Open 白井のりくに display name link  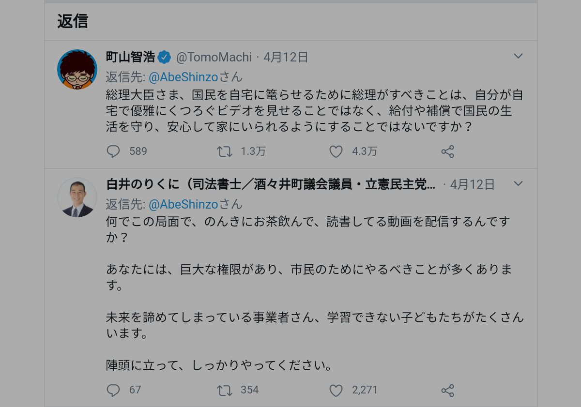pyautogui.click(x=270, y=184)
